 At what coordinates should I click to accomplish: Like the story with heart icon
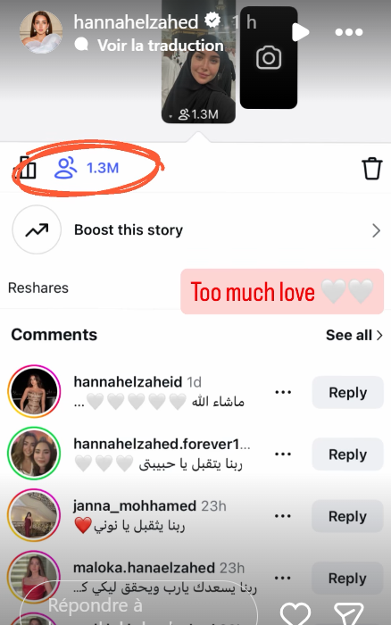[x=295, y=614]
